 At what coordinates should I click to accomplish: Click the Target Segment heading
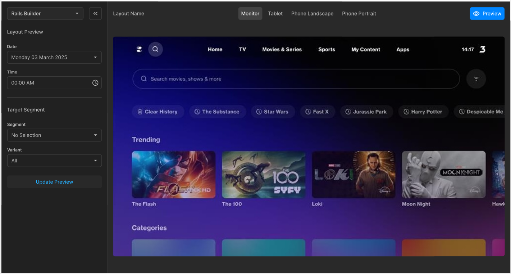(26, 110)
